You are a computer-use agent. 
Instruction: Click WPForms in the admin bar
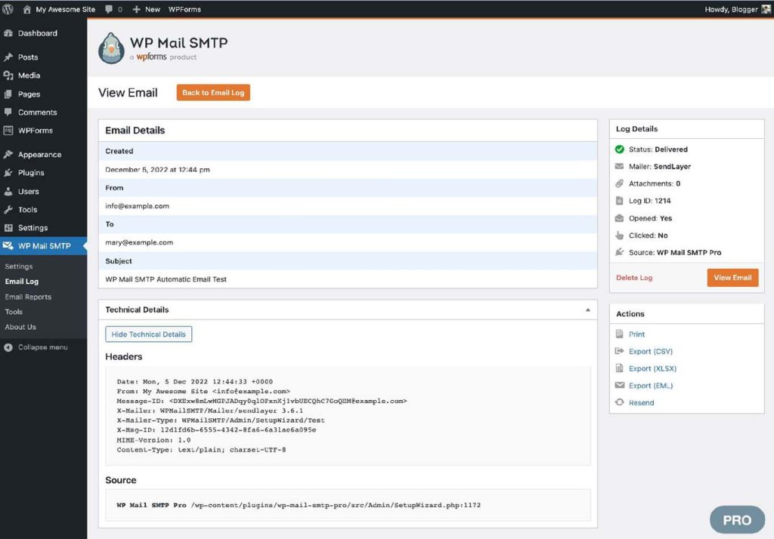pos(184,9)
